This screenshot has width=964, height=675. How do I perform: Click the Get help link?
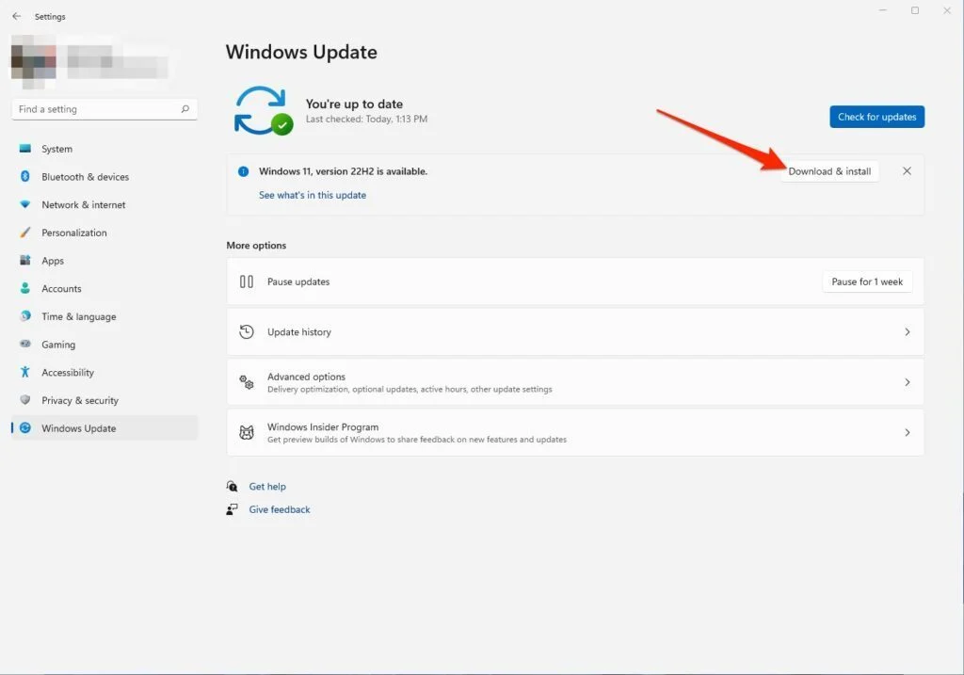267,487
